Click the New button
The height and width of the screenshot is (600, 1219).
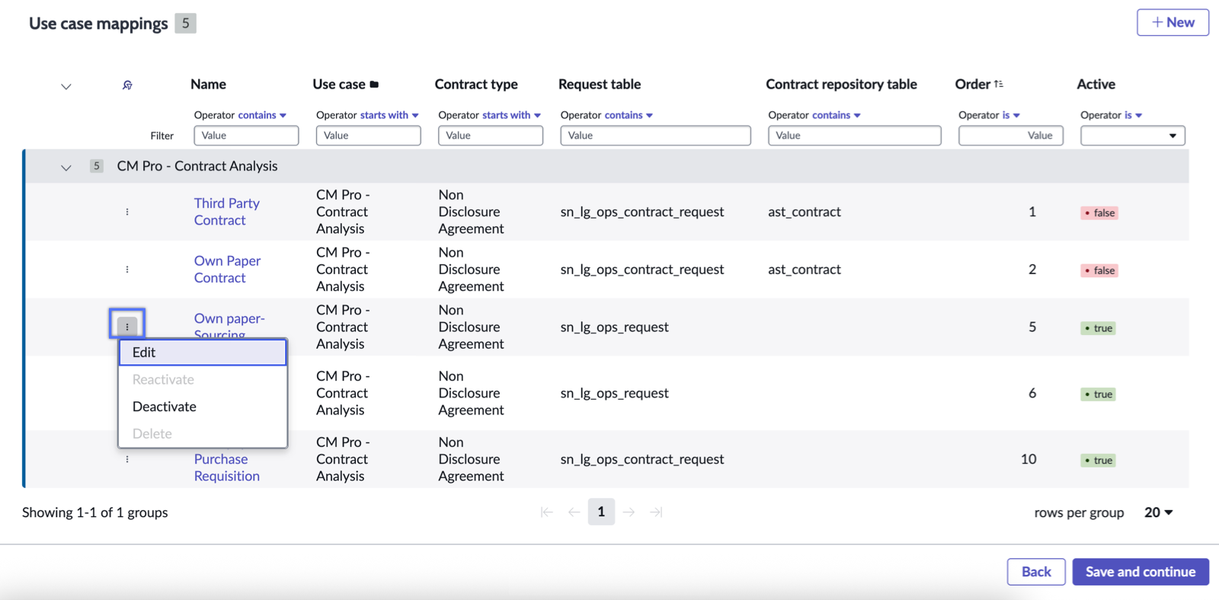click(1173, 23)
